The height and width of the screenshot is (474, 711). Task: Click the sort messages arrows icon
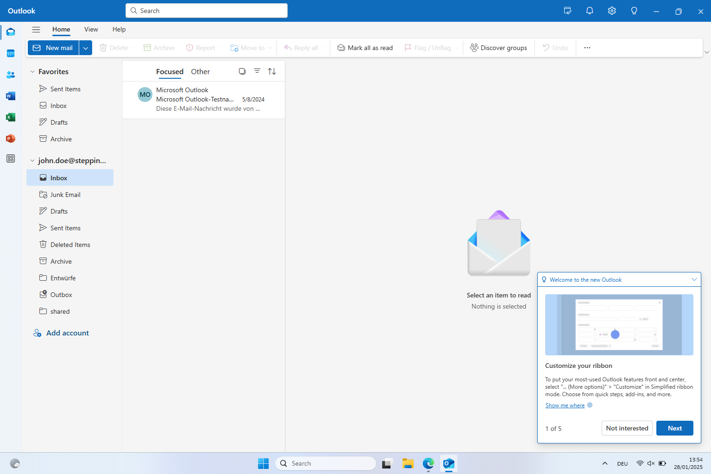(x=272, y=71)
